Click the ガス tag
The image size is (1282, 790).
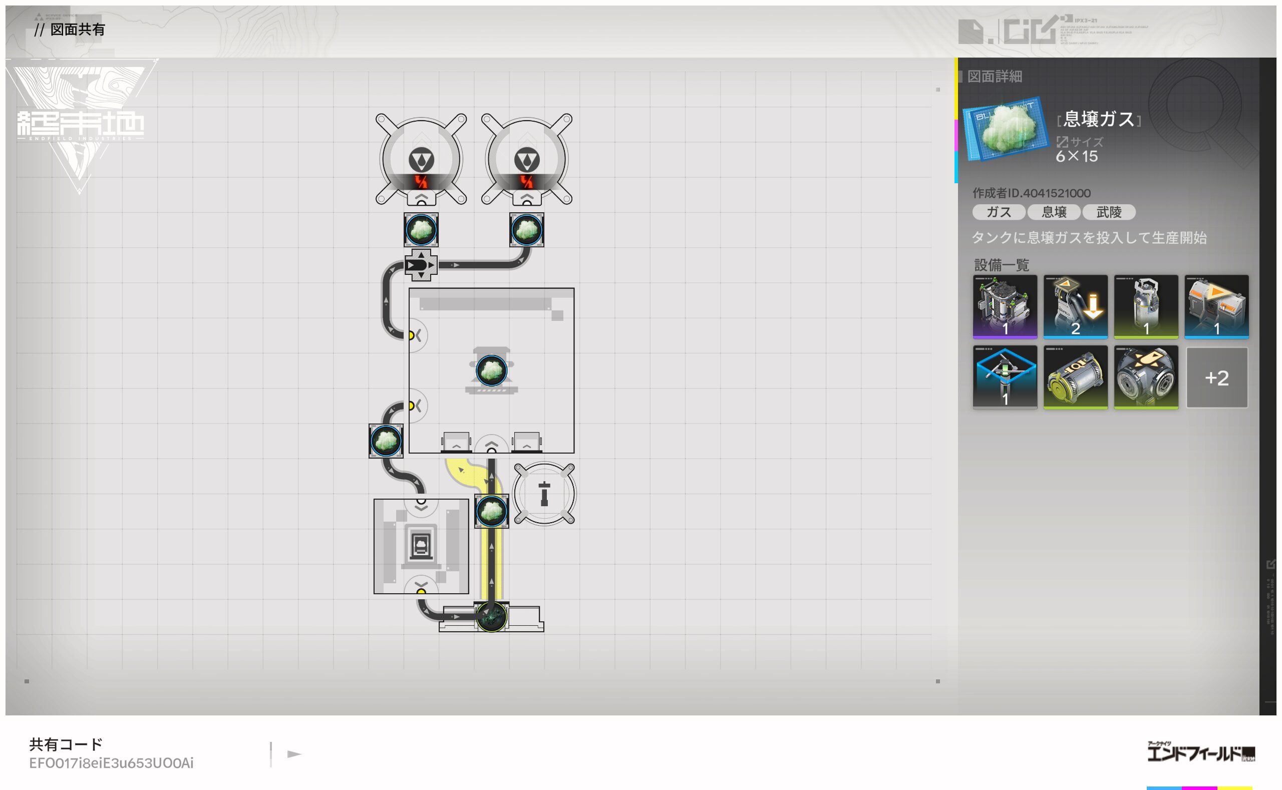pyautogui.click(x=999, y=212)
